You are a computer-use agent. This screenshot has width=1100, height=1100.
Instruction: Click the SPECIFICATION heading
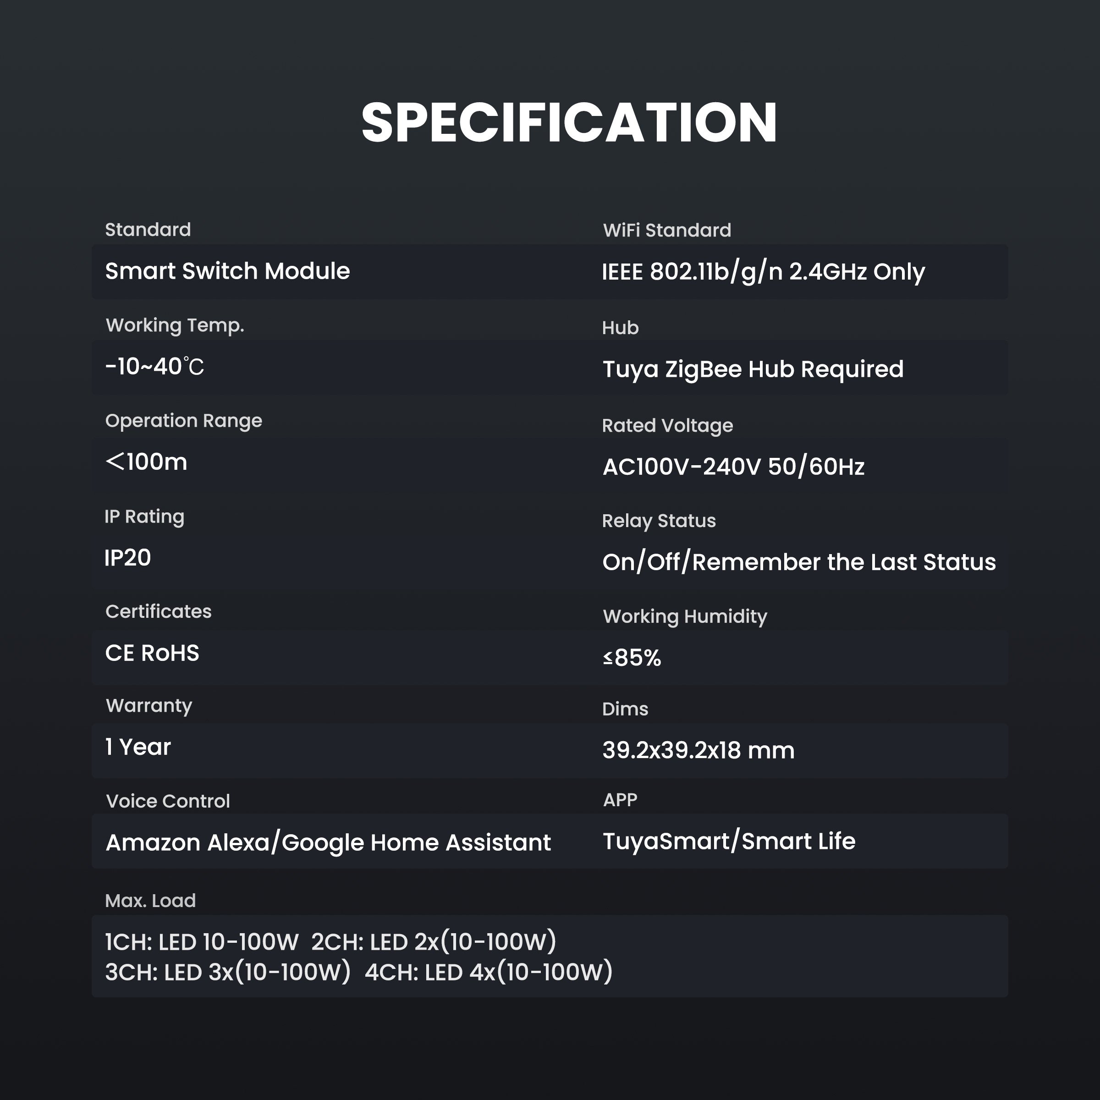[x=569, y=122]
